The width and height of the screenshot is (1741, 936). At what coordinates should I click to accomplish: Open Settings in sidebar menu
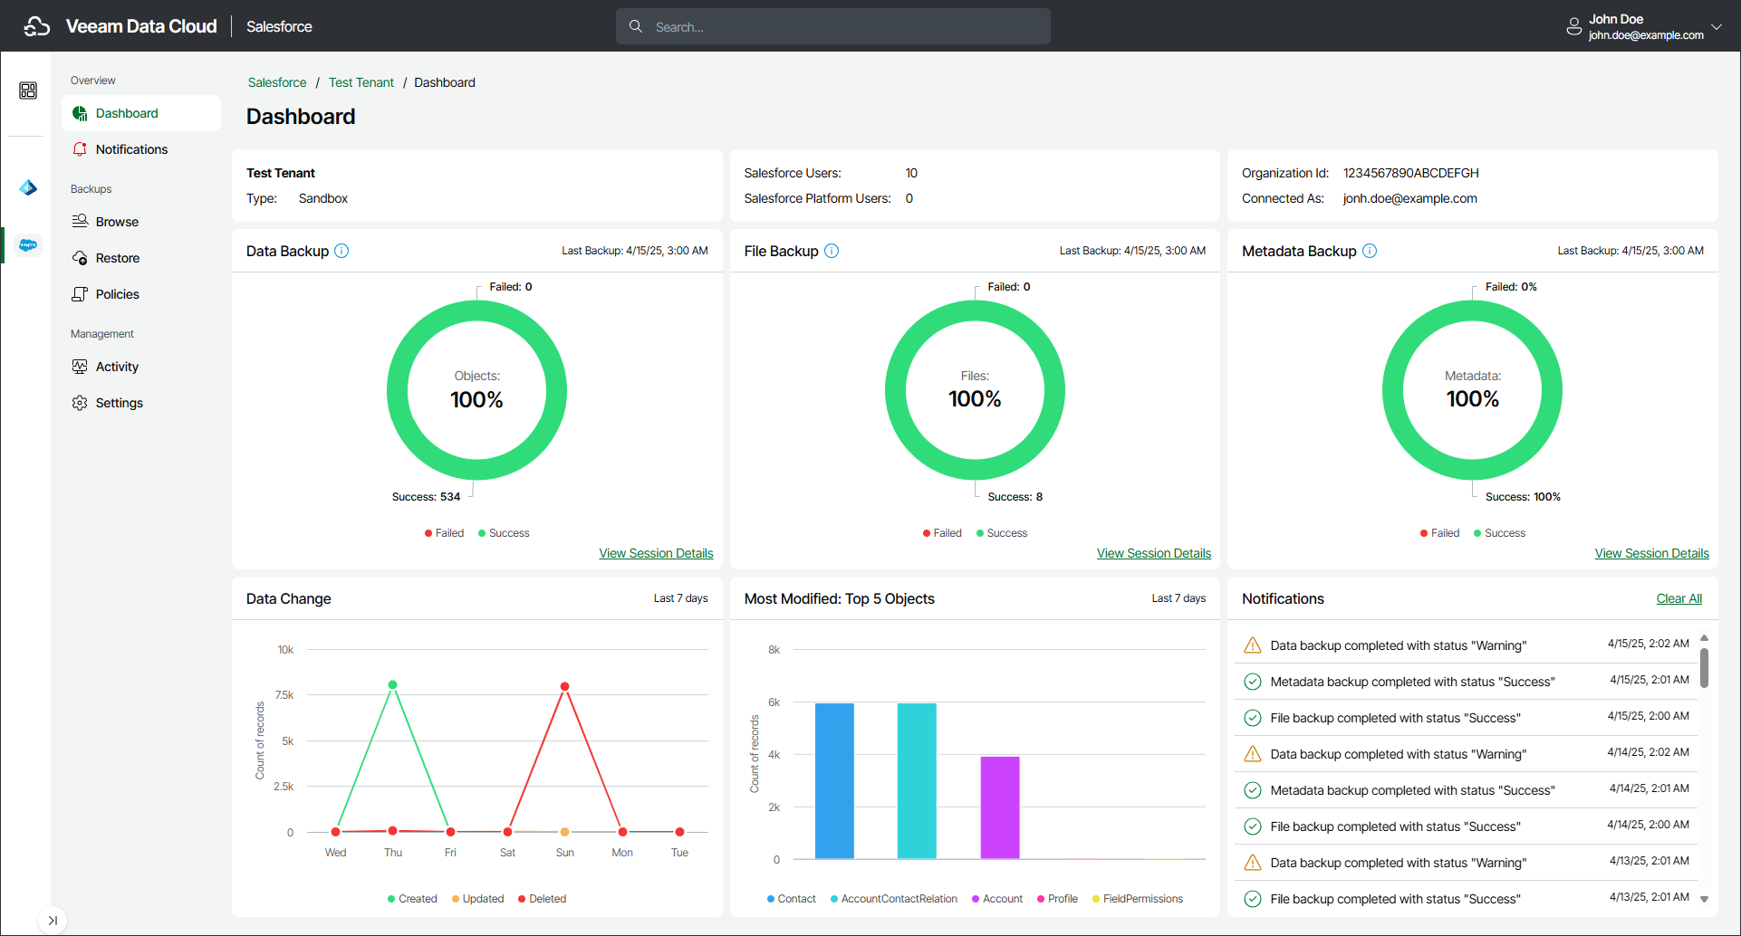141,403
